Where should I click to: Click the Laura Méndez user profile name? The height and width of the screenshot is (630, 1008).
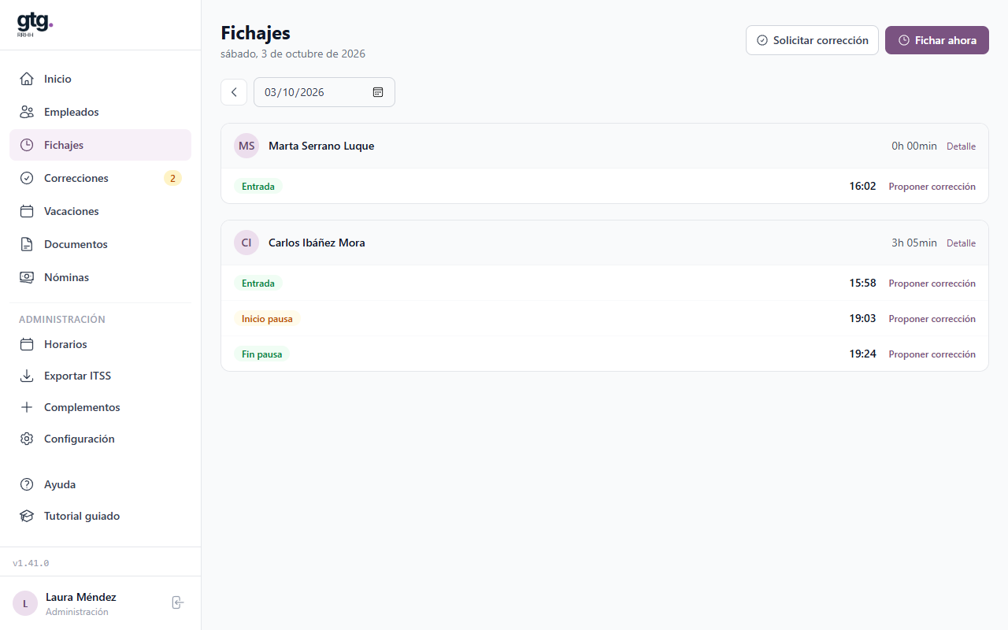click(x=81, y=597)
